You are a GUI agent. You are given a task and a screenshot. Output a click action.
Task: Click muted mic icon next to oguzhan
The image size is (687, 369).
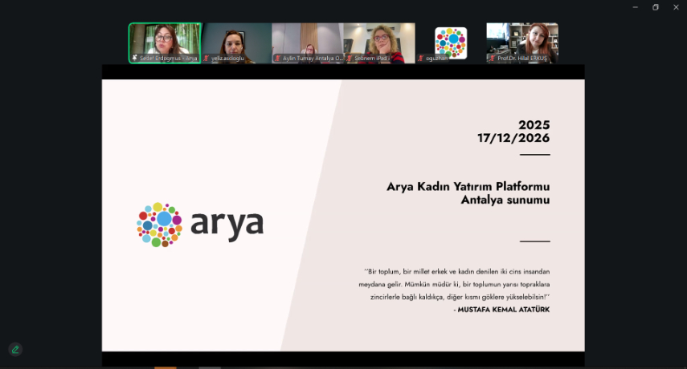[x=420, y=59]
